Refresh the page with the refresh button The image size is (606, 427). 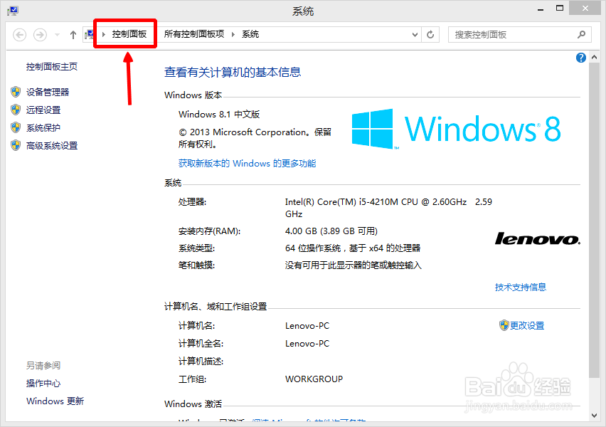[x=430, y=35]
